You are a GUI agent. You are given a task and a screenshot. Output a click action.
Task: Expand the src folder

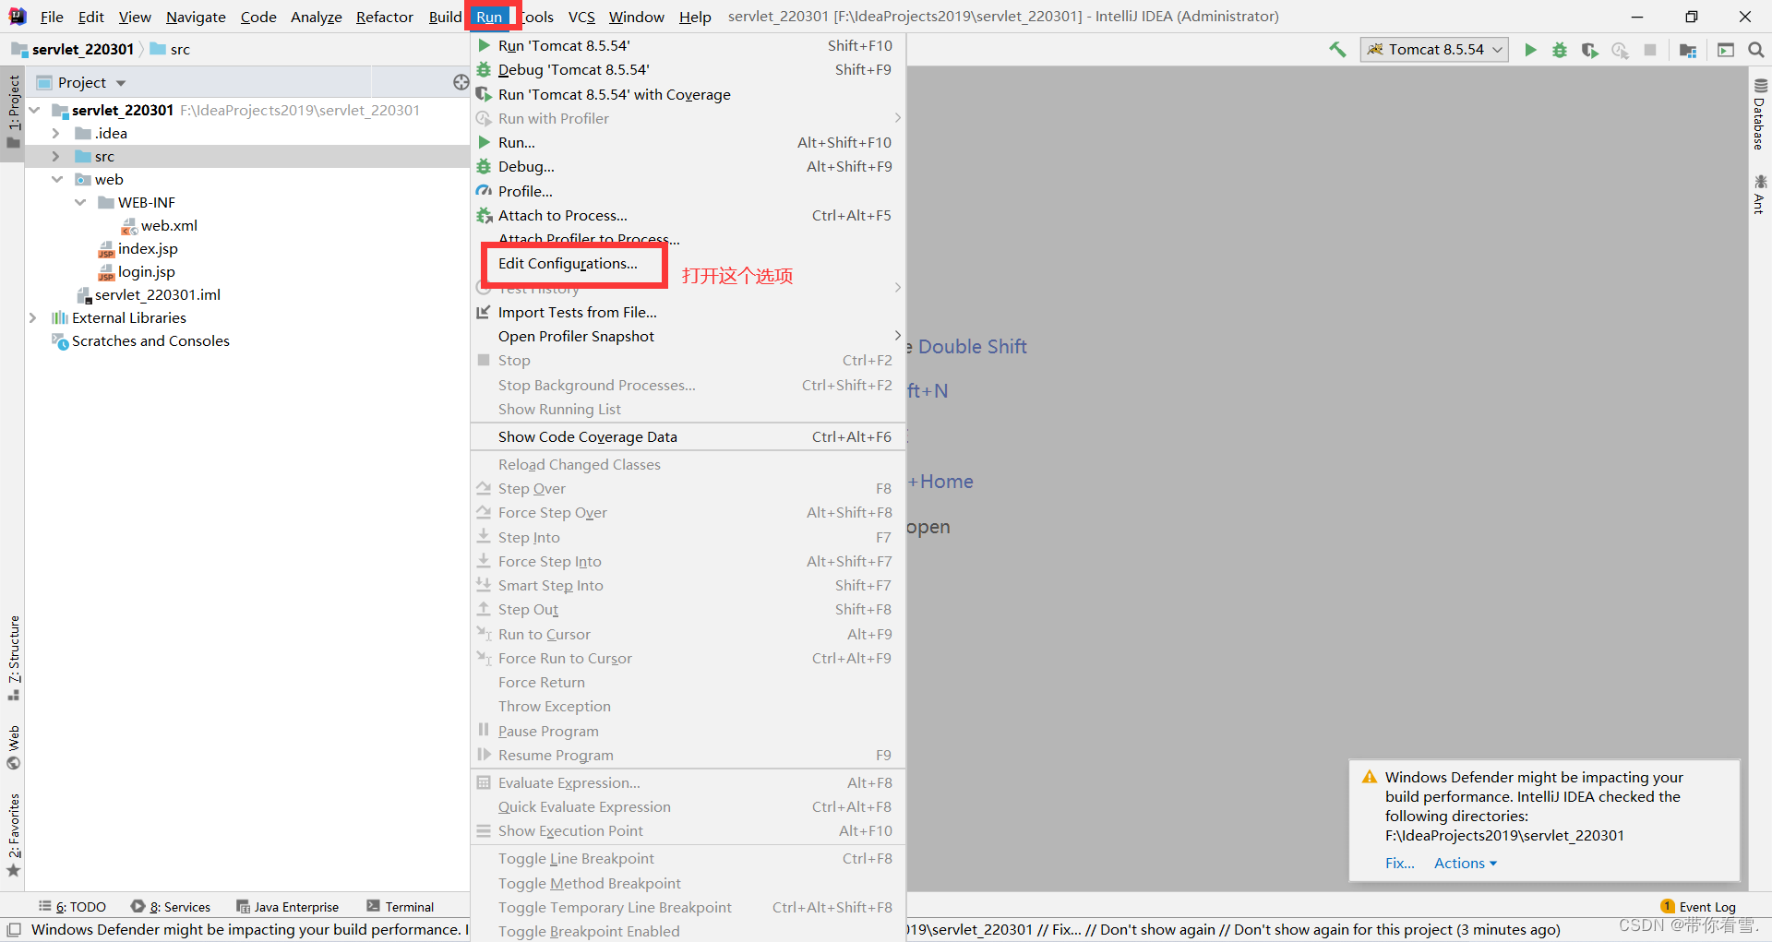(x=56, y=156)
